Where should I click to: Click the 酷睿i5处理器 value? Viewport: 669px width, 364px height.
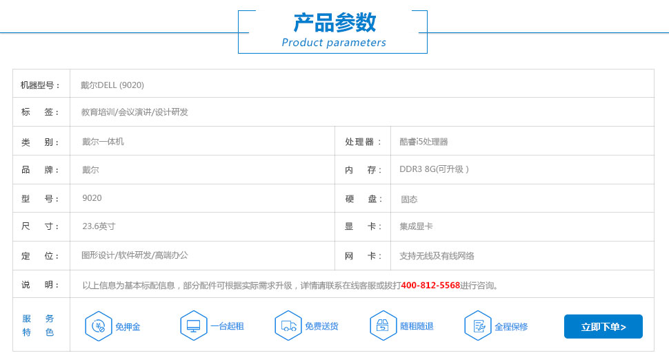click(423, 142)
